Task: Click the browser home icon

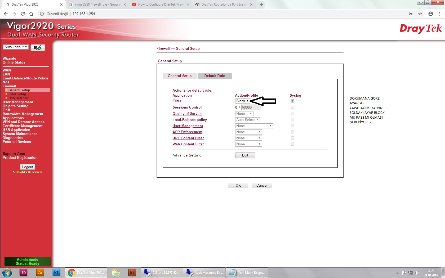Action: point(31,14)
